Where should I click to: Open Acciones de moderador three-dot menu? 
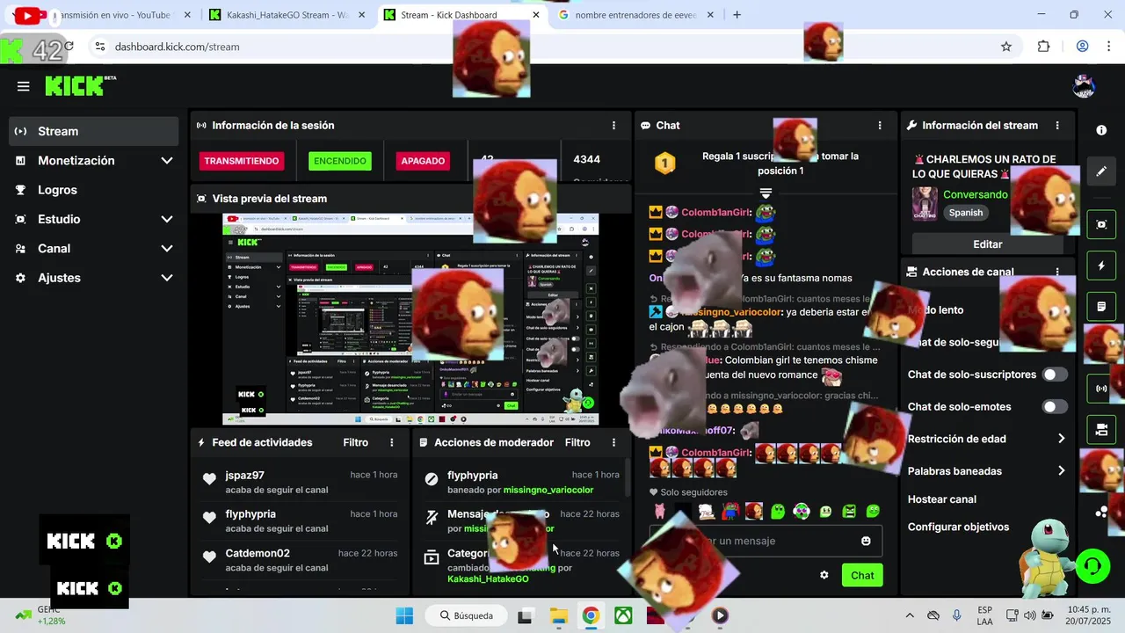[613, 442]
